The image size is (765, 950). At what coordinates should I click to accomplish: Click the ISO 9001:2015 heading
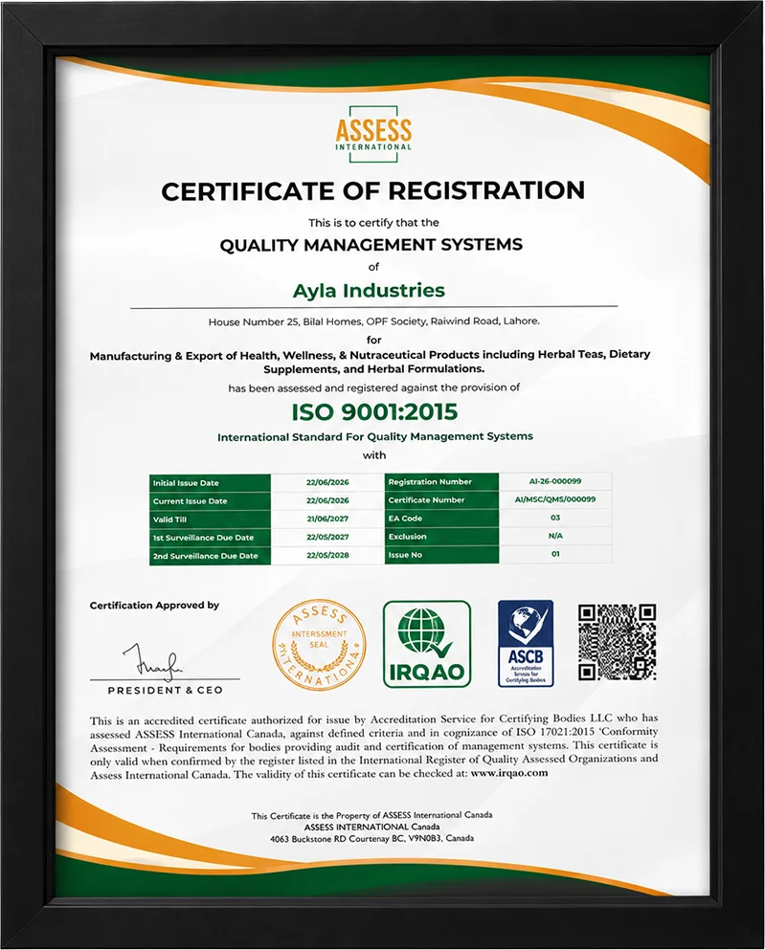pos(374,412)
